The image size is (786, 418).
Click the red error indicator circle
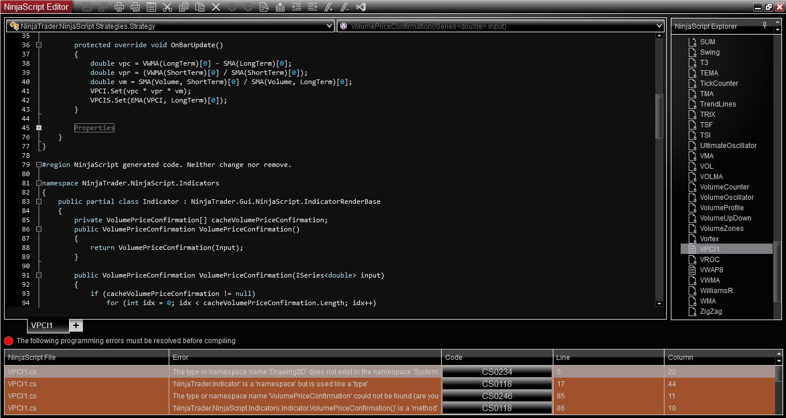9,341
